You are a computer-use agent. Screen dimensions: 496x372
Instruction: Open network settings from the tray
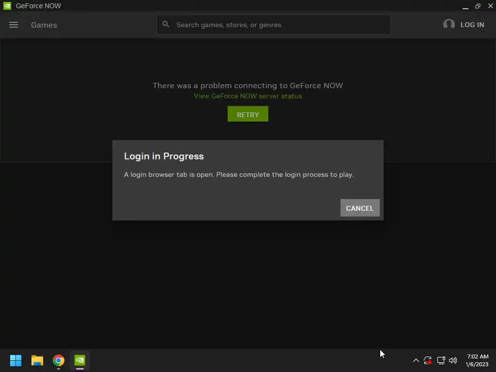(441, 360)
